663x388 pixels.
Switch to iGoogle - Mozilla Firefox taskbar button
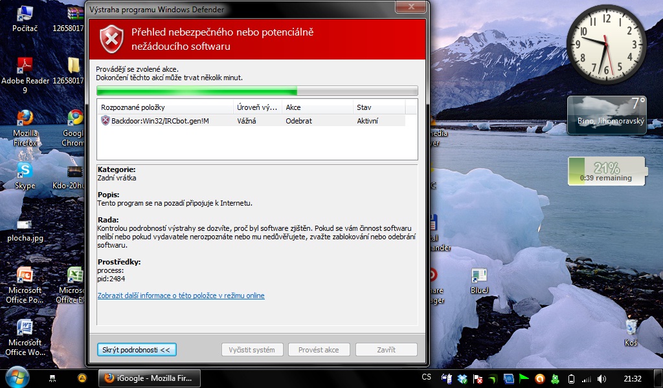150,378
